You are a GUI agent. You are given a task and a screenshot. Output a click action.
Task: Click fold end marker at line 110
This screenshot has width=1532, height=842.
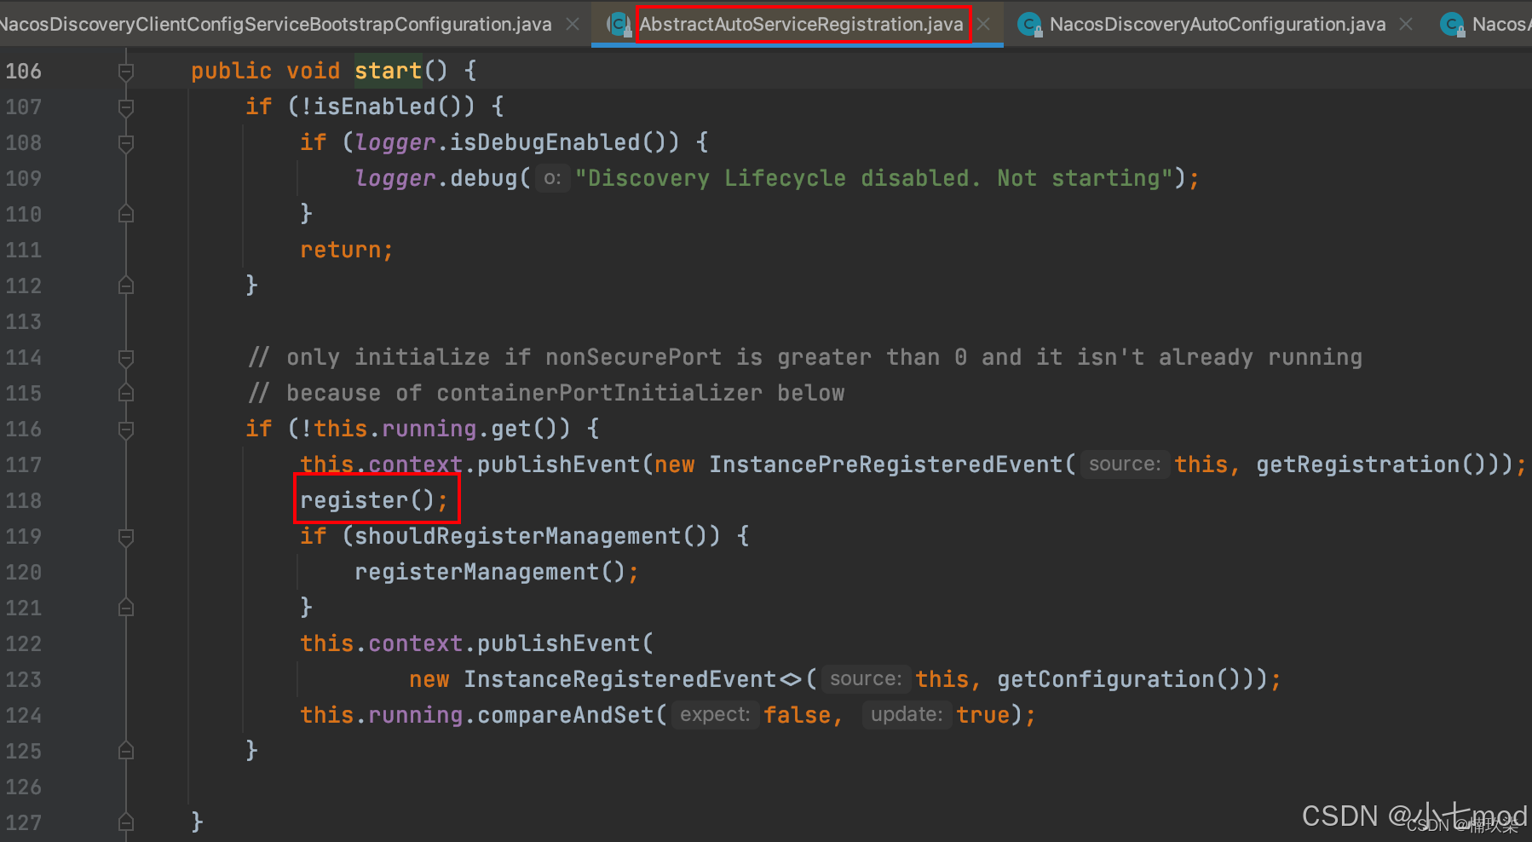coord(126,214)
